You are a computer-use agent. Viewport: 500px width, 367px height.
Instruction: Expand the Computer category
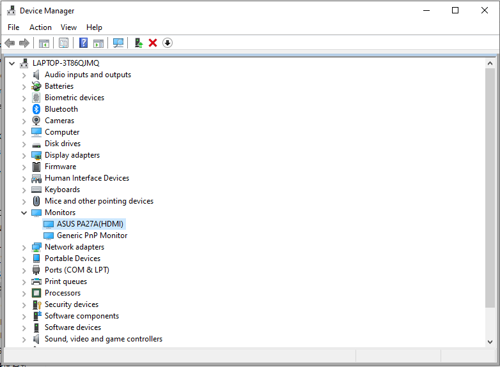coord(24,132)
